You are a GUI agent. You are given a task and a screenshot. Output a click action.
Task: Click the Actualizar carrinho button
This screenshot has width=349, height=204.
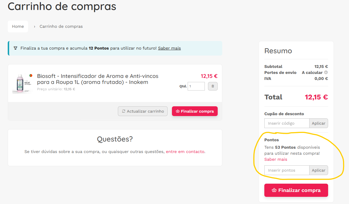click(143, 111)
